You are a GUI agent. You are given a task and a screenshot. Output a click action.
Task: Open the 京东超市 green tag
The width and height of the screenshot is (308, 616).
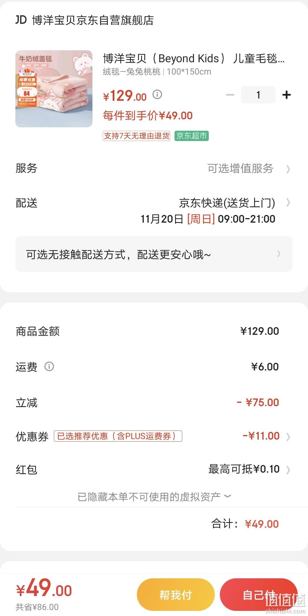tap(191, 136)
